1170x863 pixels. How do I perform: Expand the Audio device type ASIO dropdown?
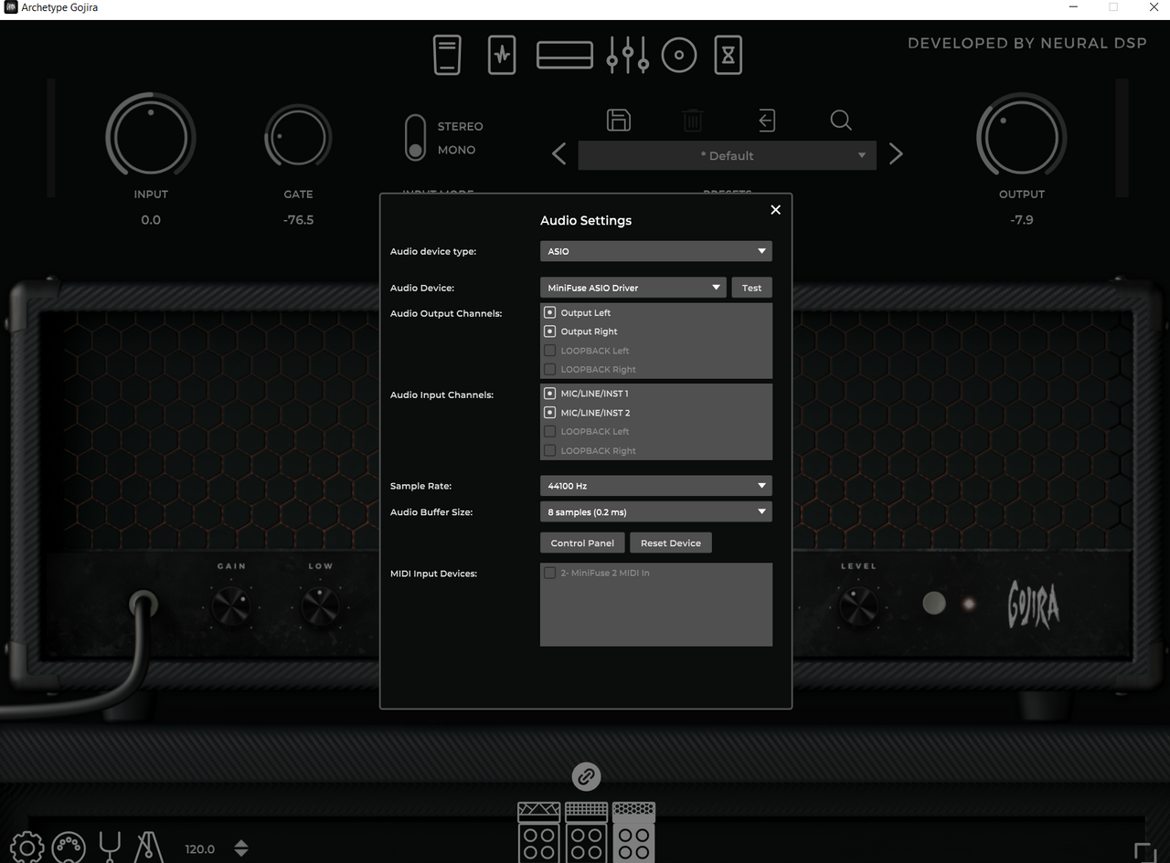click(x=655, y=251)
